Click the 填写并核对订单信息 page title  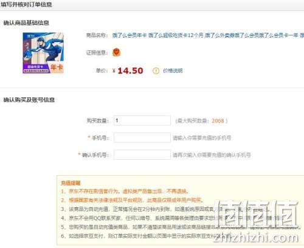pos(26,4)
